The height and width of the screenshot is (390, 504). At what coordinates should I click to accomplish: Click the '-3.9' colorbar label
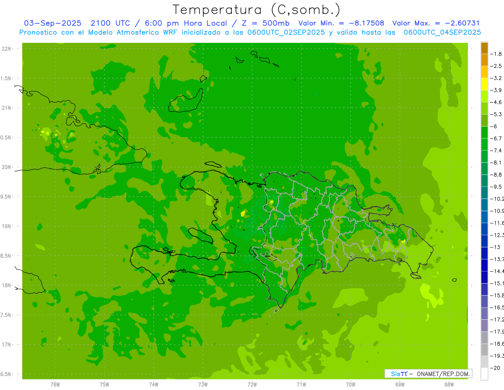[x=496, y=90]
